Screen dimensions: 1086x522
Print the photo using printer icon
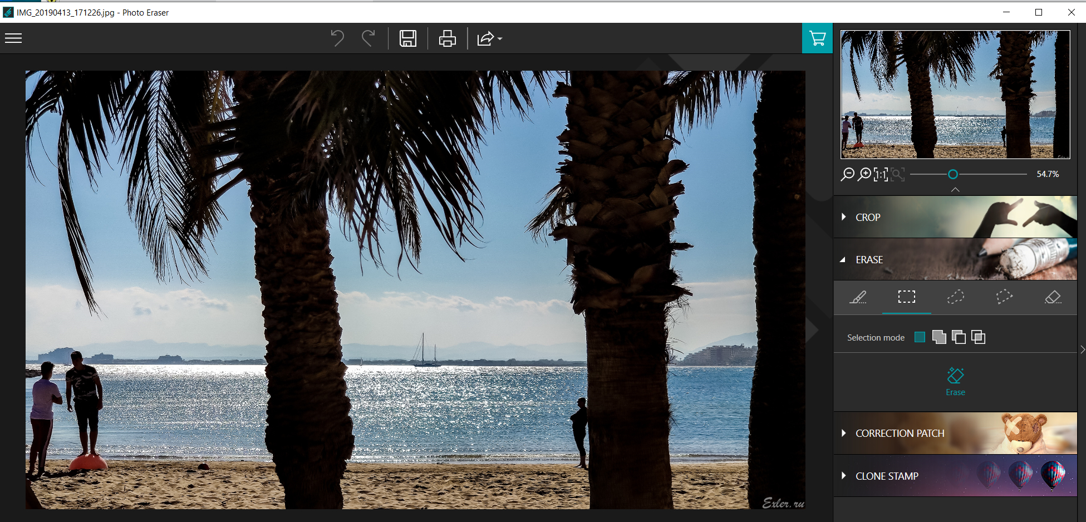click(447, 38)
